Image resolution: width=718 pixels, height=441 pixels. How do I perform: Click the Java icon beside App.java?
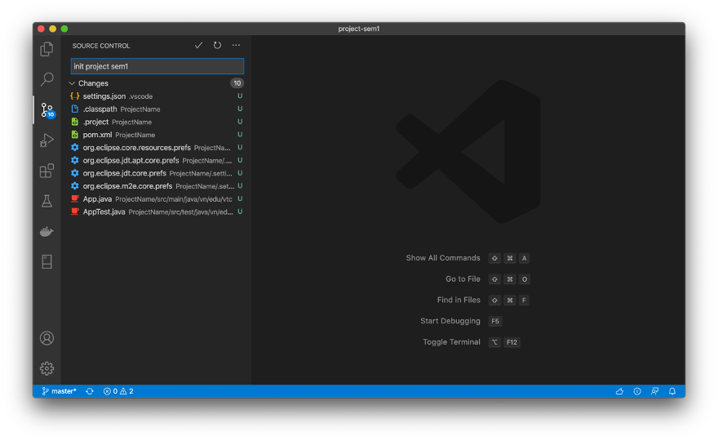click(x=74, y=199)
